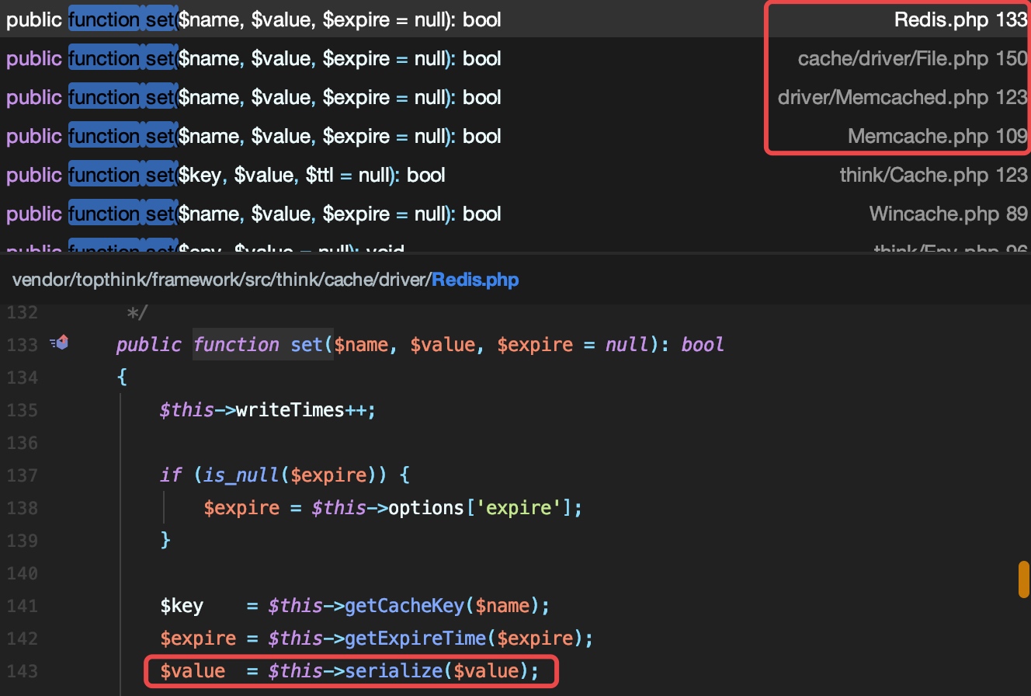Open Redis.php file name in the path bar
The image size is (1031, 696).
click(475, 280)
